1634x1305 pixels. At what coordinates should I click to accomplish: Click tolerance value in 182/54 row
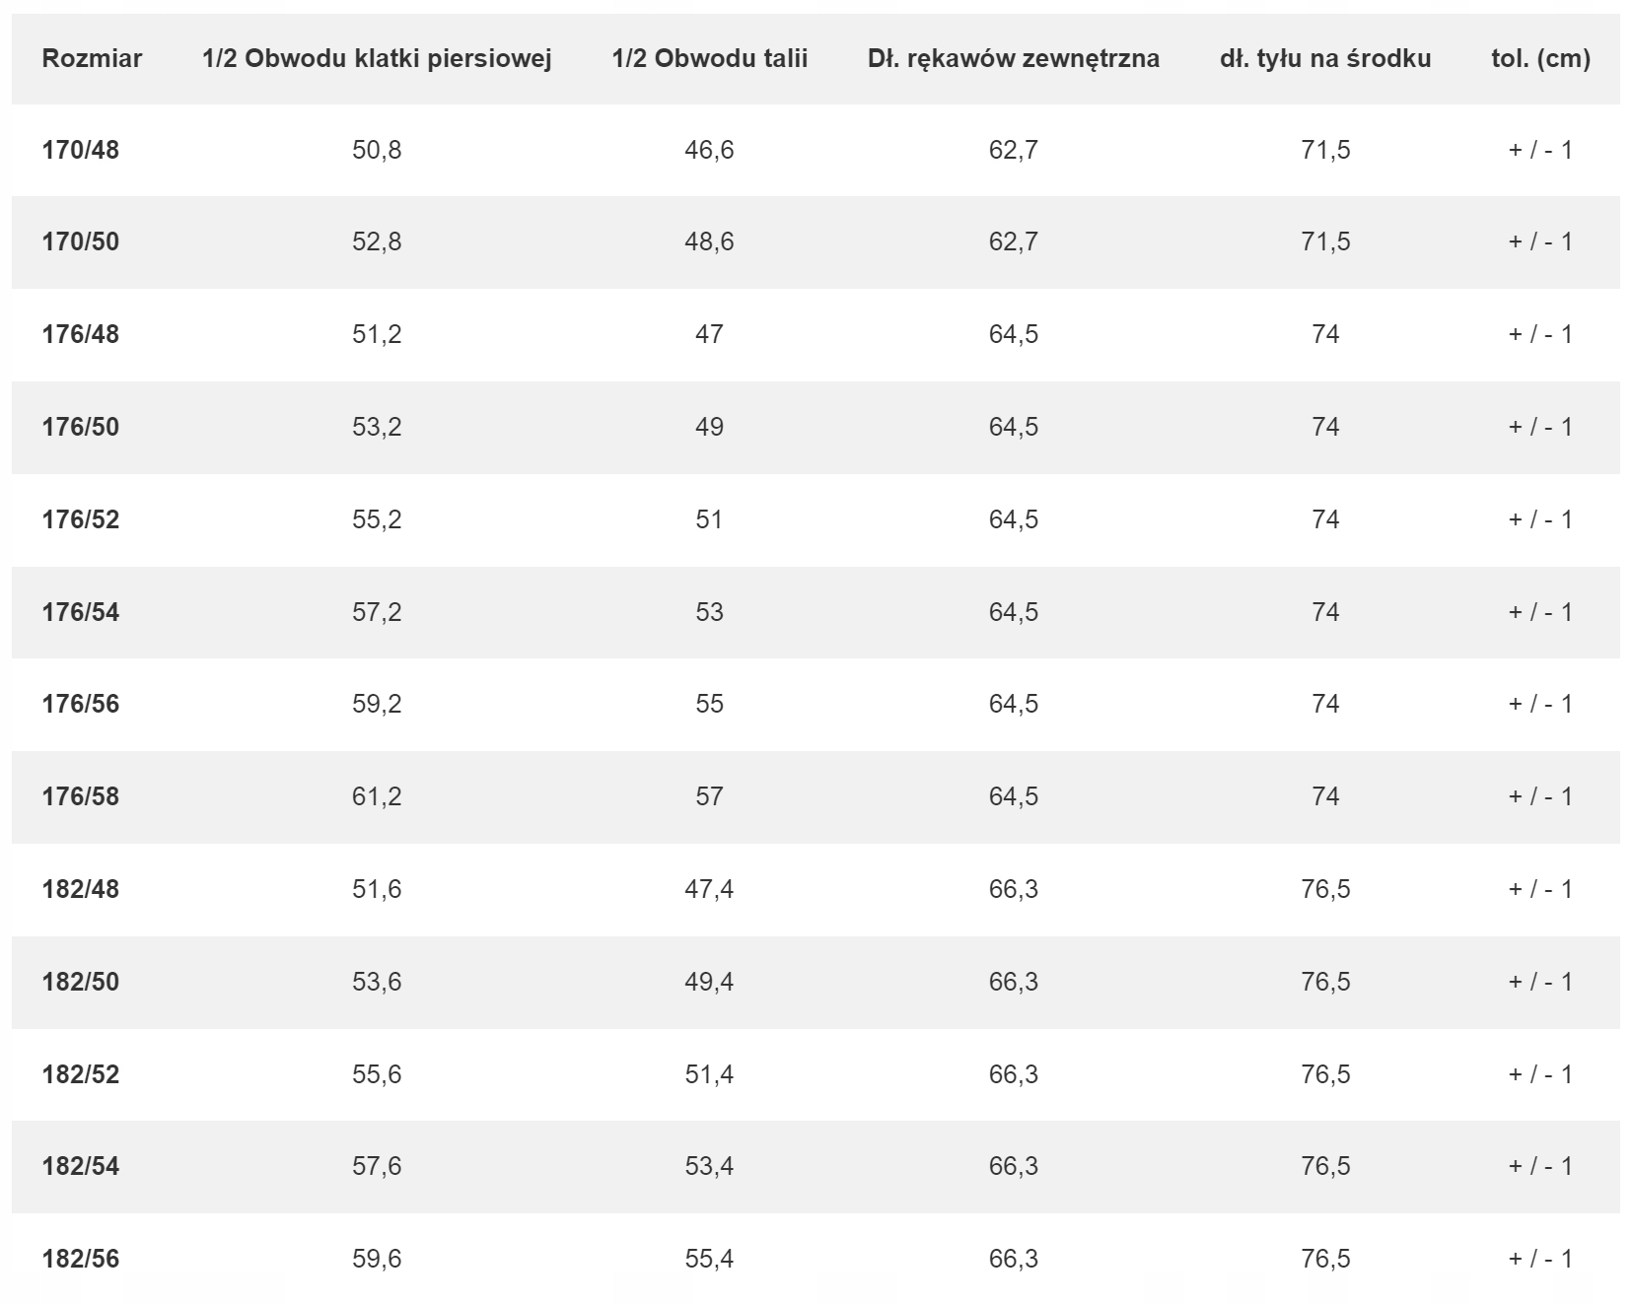click(1540, 1166)
